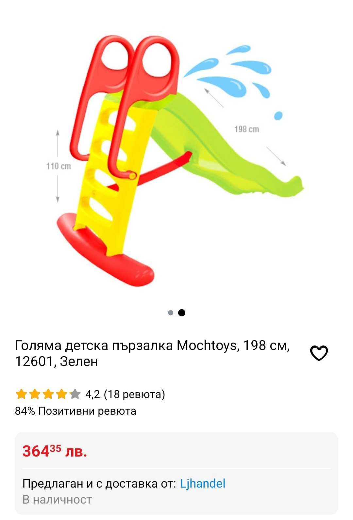Tap the first gray carousel dot

click(x=171, y=313)
